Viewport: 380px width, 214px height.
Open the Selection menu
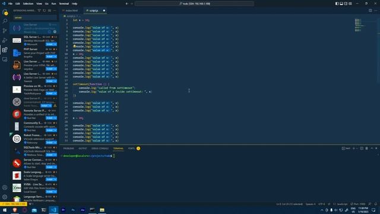28,4
